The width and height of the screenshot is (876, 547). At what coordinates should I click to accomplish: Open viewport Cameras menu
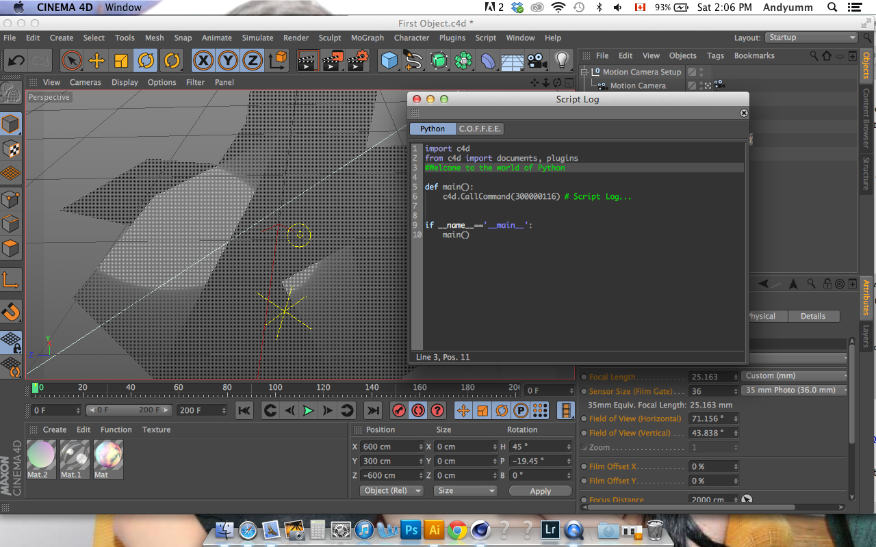point(86,82)
